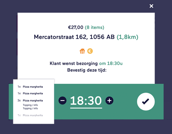This screenshot has width=172, height=134.
Task: Open the green 8 items link
Action: (x=94, y=27)
